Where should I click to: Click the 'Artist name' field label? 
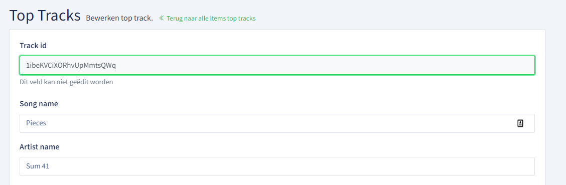click(x=39, y=147)
